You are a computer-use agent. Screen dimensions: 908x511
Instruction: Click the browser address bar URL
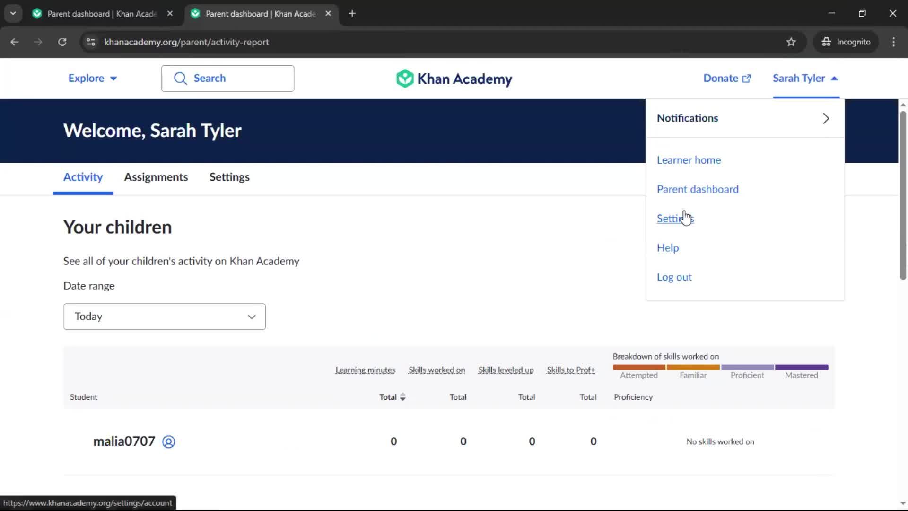(186, 42)
